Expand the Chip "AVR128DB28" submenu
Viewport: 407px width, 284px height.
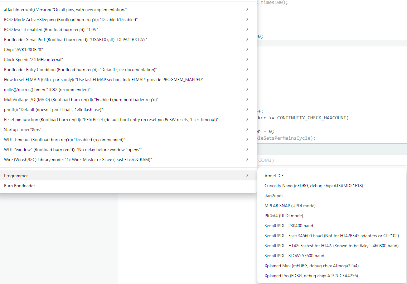pos(24,50)
